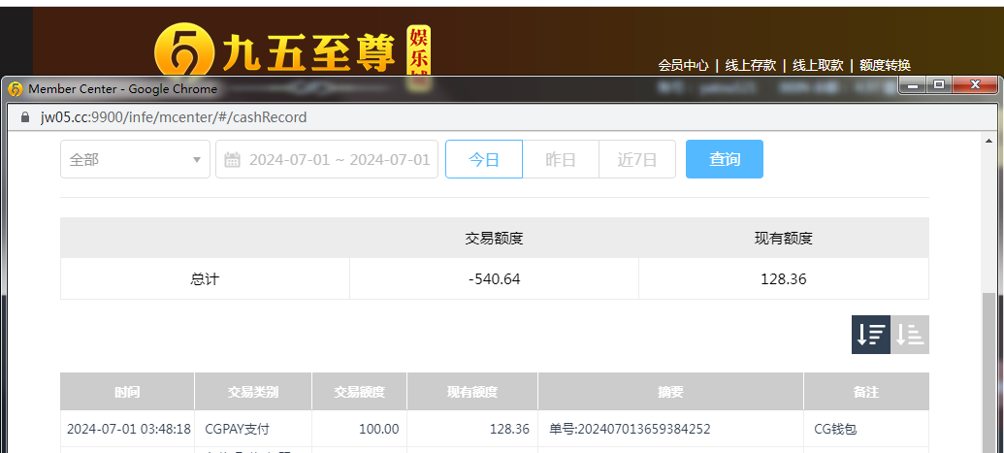1004x453 pixels.
Task: Click the descending sort order icon
Action: (871, 335)
